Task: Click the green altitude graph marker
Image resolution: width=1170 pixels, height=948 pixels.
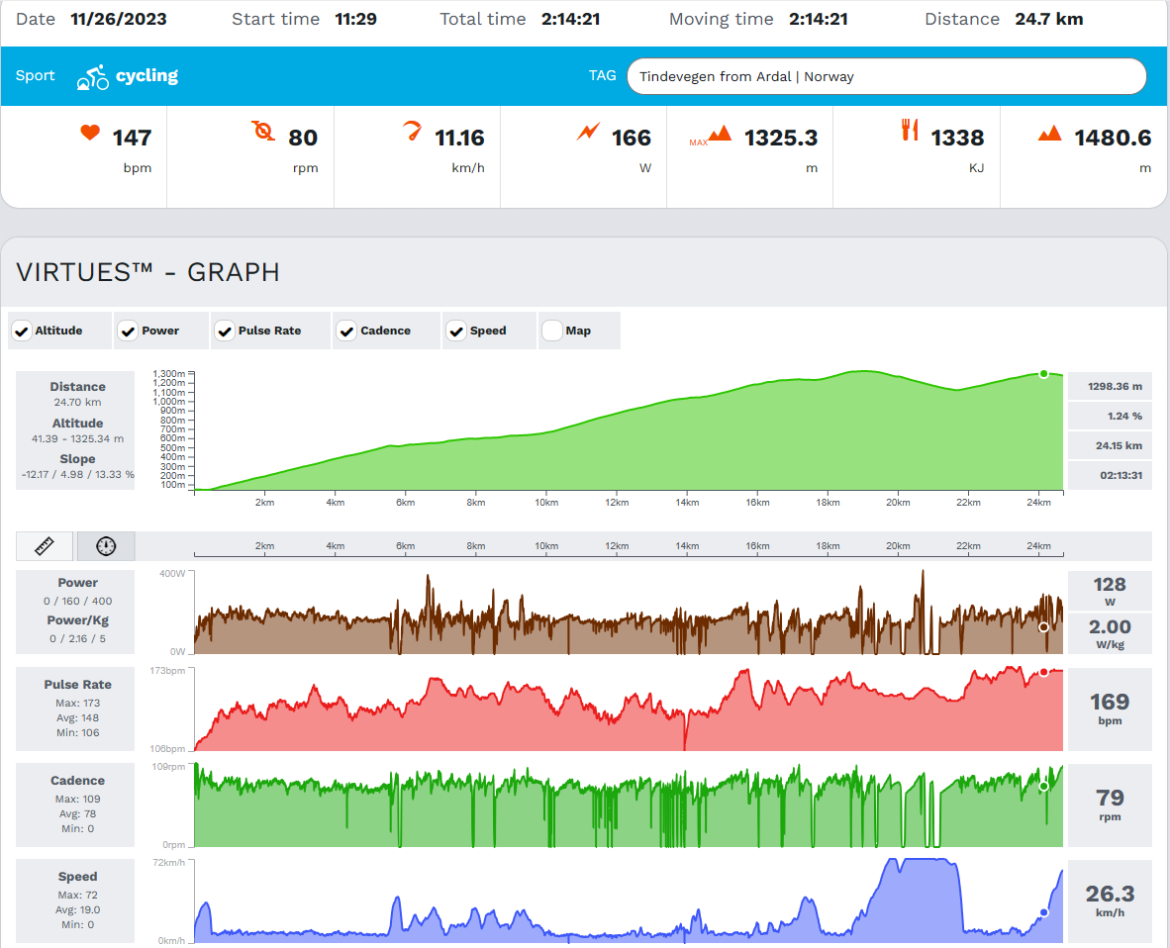Action: [x=1043, y=374]
